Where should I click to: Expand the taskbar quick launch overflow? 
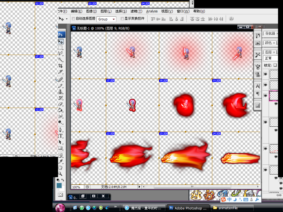115,206
